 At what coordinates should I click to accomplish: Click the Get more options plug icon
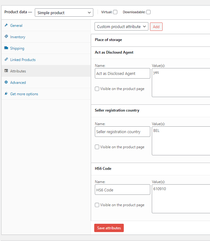[6, 94]
